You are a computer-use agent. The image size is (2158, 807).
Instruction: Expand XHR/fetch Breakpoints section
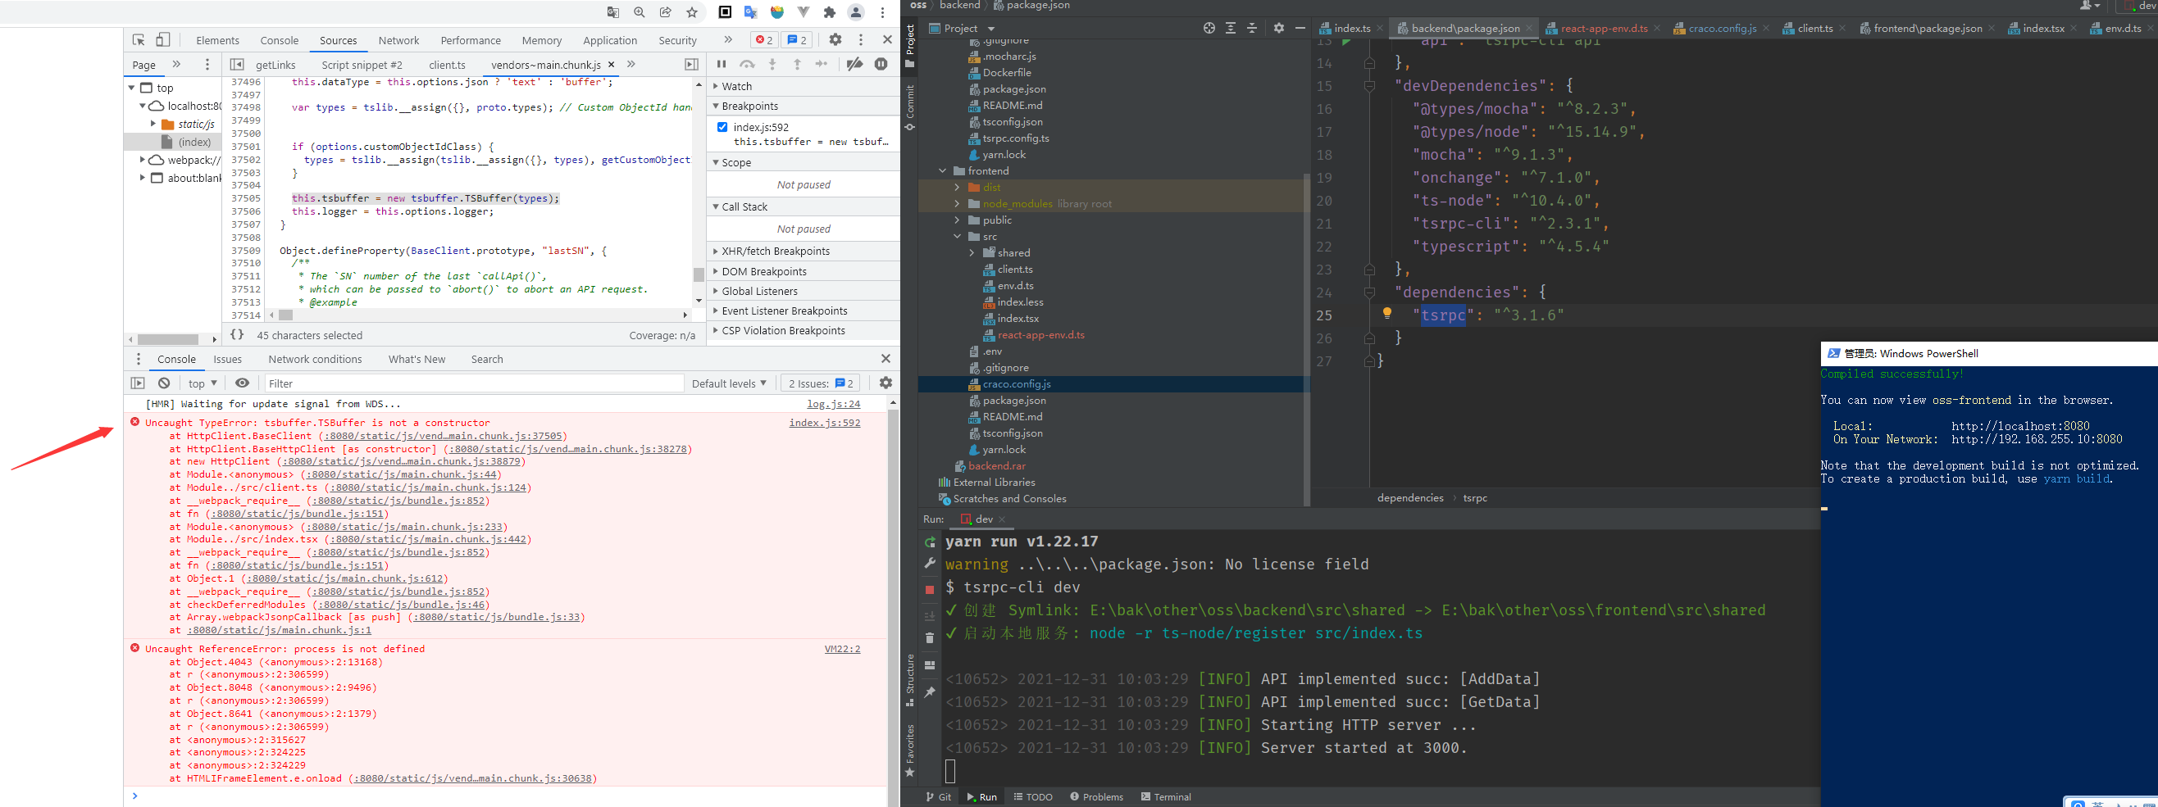716,252
